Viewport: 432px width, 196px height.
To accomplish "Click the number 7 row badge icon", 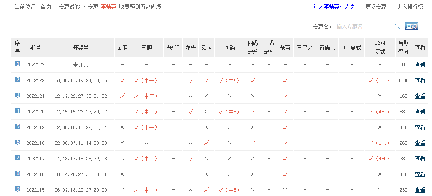I will click(x=17, y=158).
